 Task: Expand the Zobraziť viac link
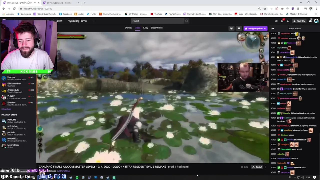coord(6,109)
